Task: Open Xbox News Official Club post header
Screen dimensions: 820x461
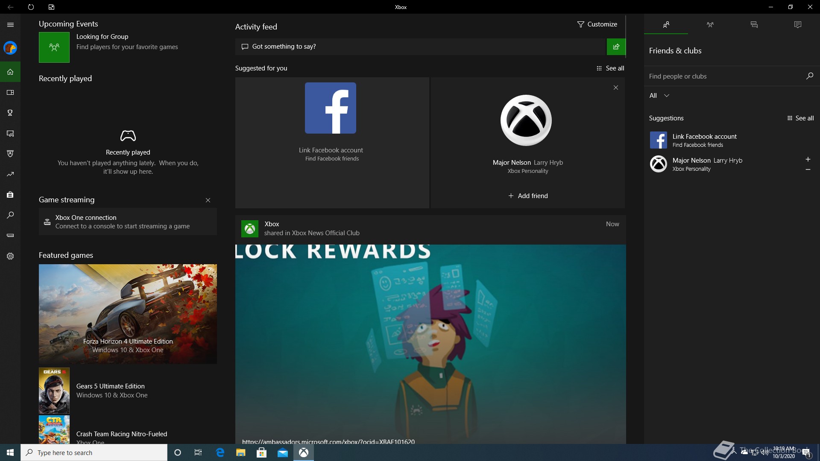Action: (x=430, y=229)
